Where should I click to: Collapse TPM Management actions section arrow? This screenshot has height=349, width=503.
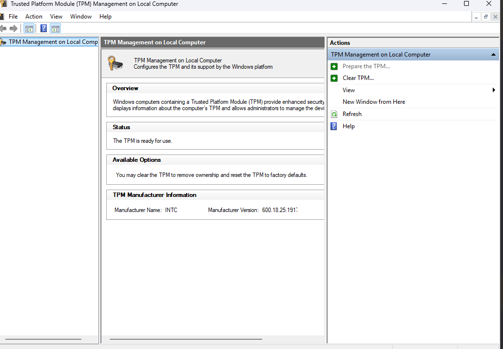pyautogui.click(x=493, y=55)
